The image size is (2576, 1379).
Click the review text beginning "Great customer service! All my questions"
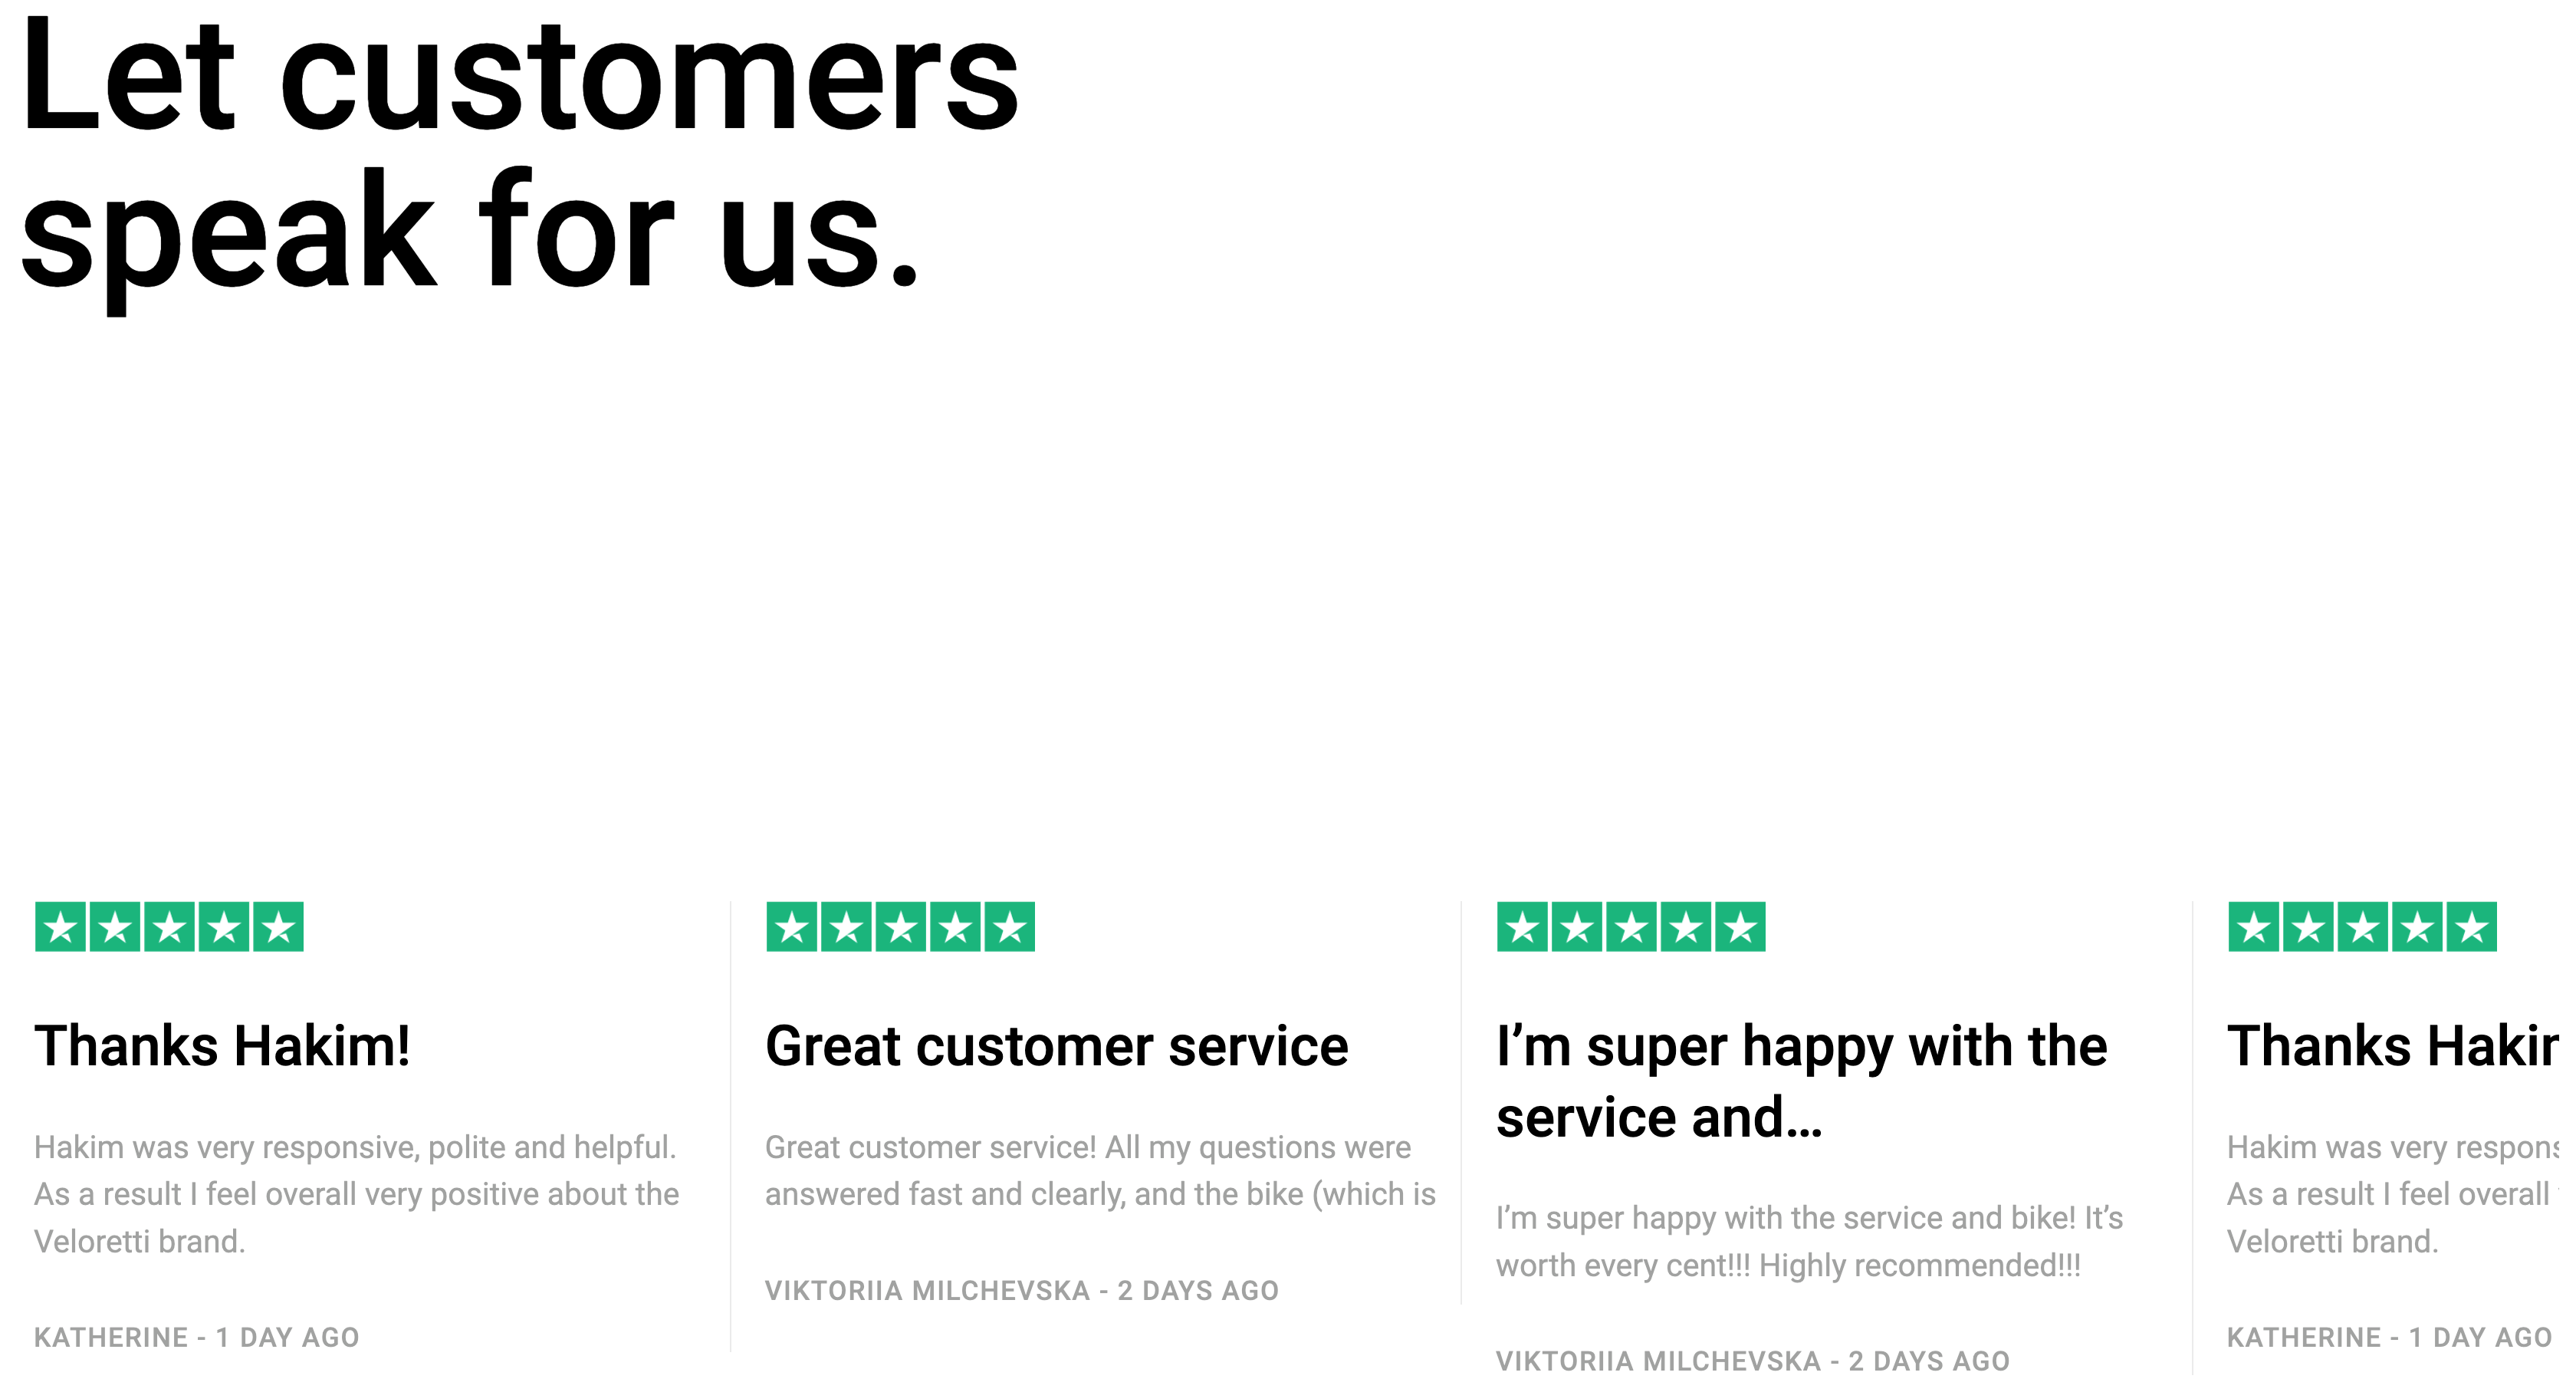coord(1100,1171)
